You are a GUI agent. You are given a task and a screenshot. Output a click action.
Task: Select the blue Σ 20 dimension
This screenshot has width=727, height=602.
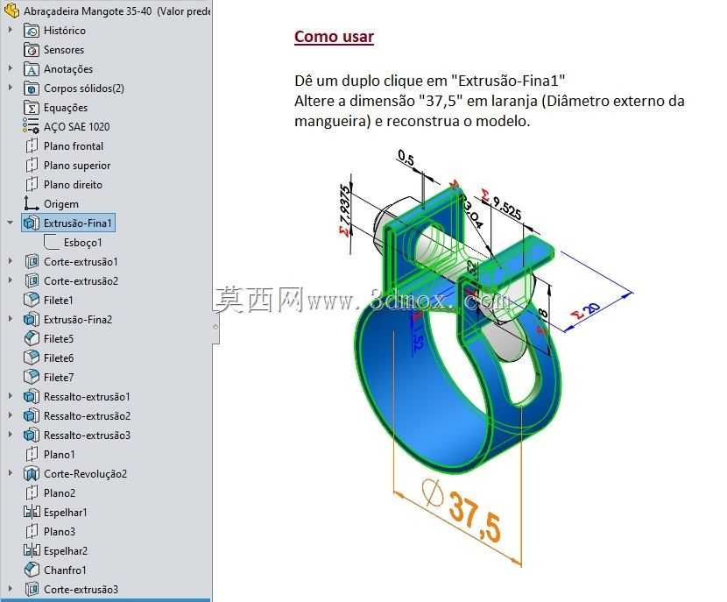tap(586, 310)
